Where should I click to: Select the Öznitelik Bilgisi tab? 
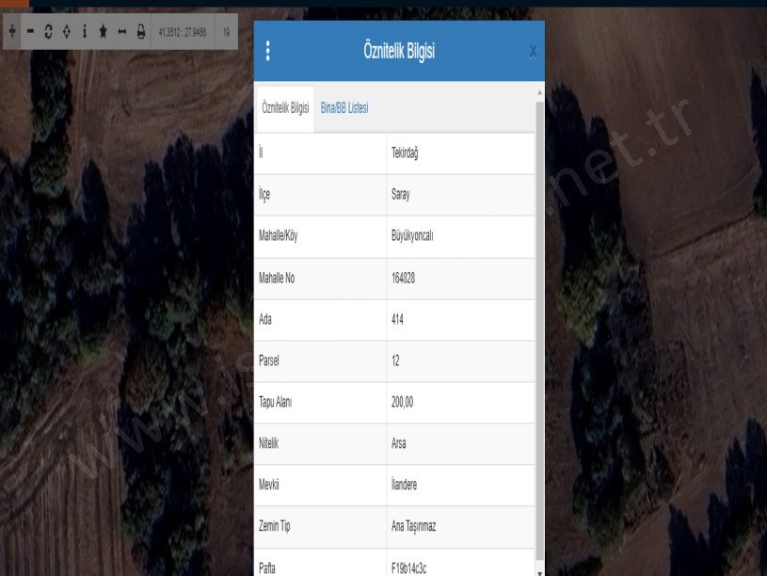pos(285,109)
